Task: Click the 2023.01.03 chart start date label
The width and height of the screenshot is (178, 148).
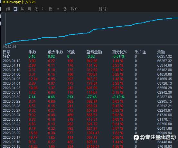Action: [10, 47]
